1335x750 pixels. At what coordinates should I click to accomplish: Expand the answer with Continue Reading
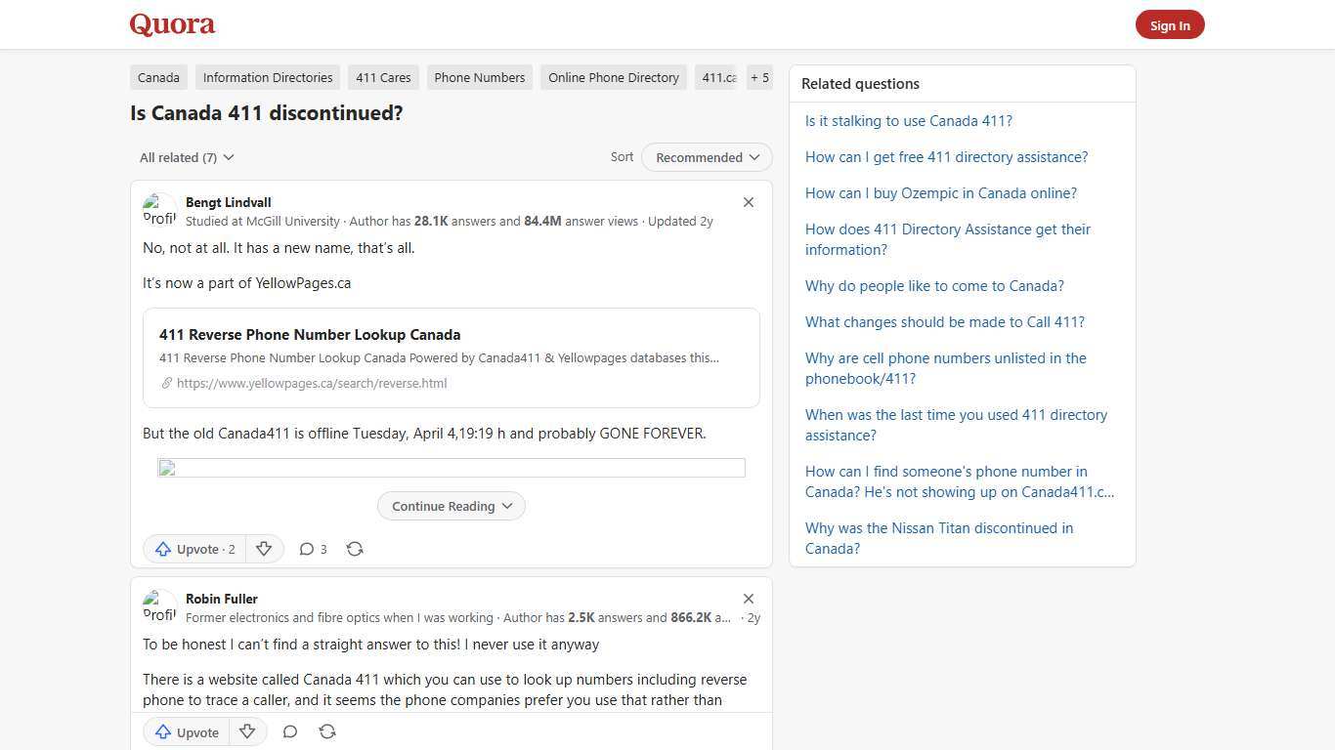coord(452,506)
